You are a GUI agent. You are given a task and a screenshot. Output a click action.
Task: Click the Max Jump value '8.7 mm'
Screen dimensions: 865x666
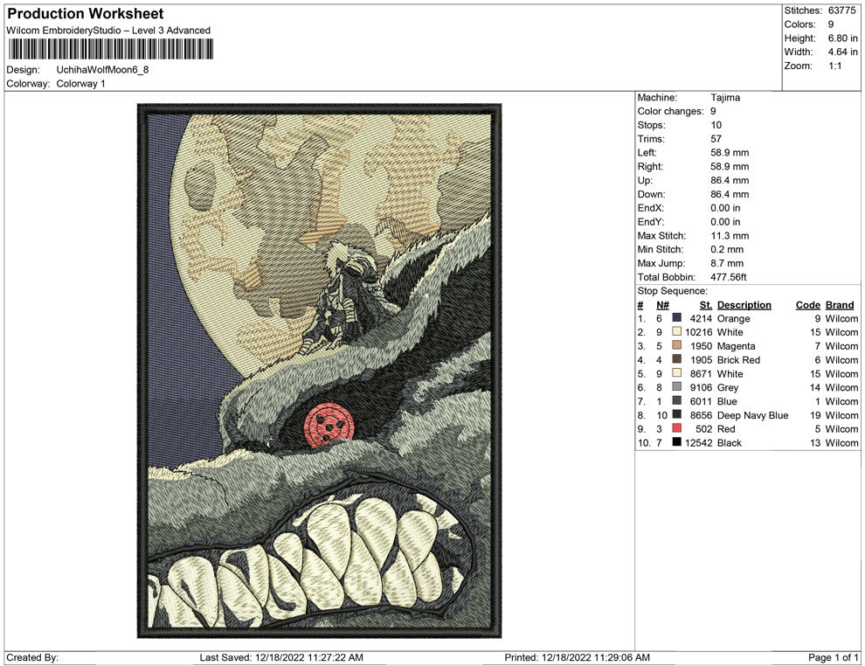(727, 263)
